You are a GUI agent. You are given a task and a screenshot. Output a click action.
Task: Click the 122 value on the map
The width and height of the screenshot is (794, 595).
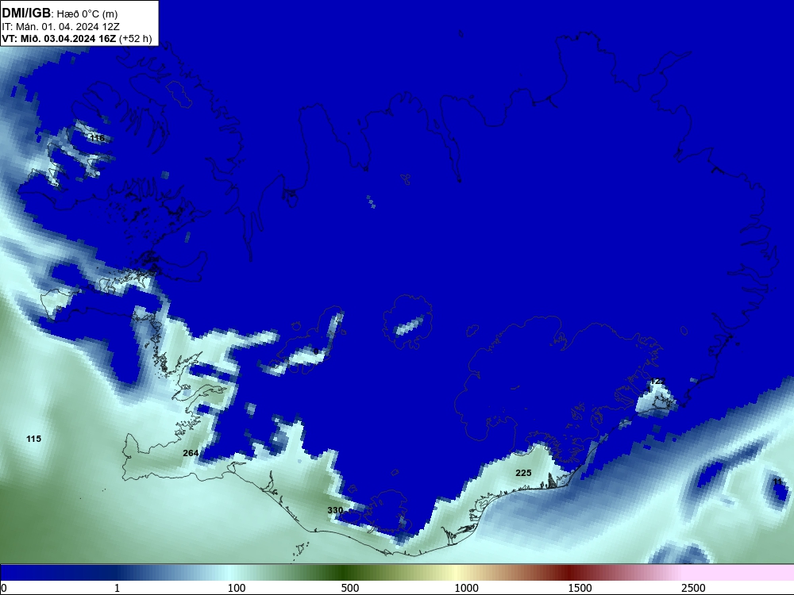[x=657, y=381]
